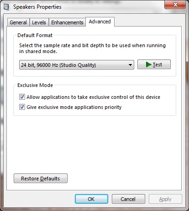Close the Speakers Properties dialog with X
The width and height of the screenshot is (189, 211).
pyautogui.click(x=175, y=5)
